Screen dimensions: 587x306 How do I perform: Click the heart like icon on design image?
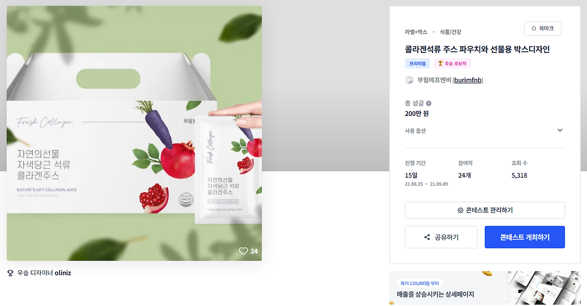click(x=244, y=251)
